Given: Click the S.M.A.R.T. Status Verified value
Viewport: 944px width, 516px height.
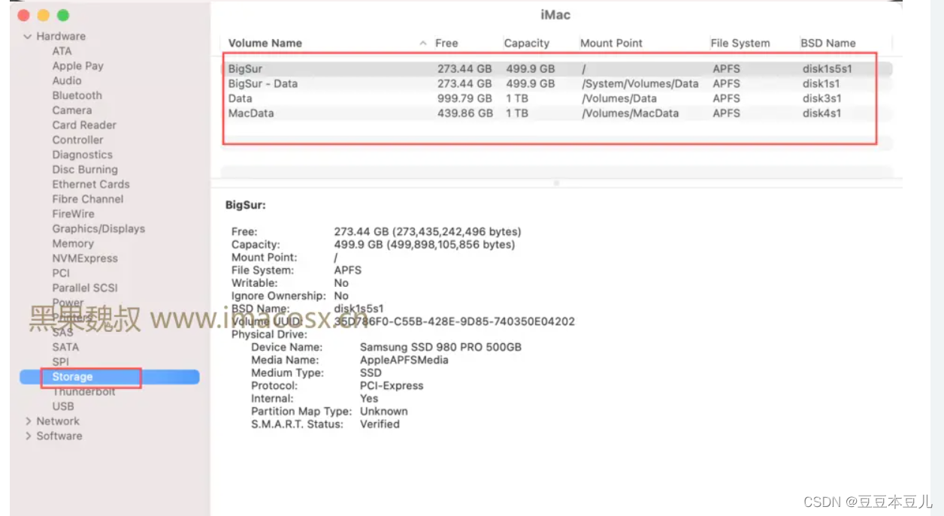Looking at the screenshot, I should (380, 424).
